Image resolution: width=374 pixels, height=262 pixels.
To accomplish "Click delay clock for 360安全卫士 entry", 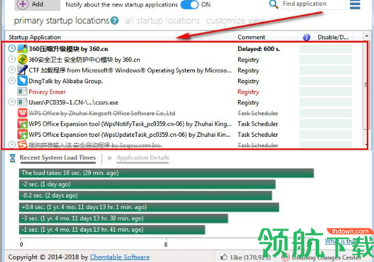I will pos(12,59).
